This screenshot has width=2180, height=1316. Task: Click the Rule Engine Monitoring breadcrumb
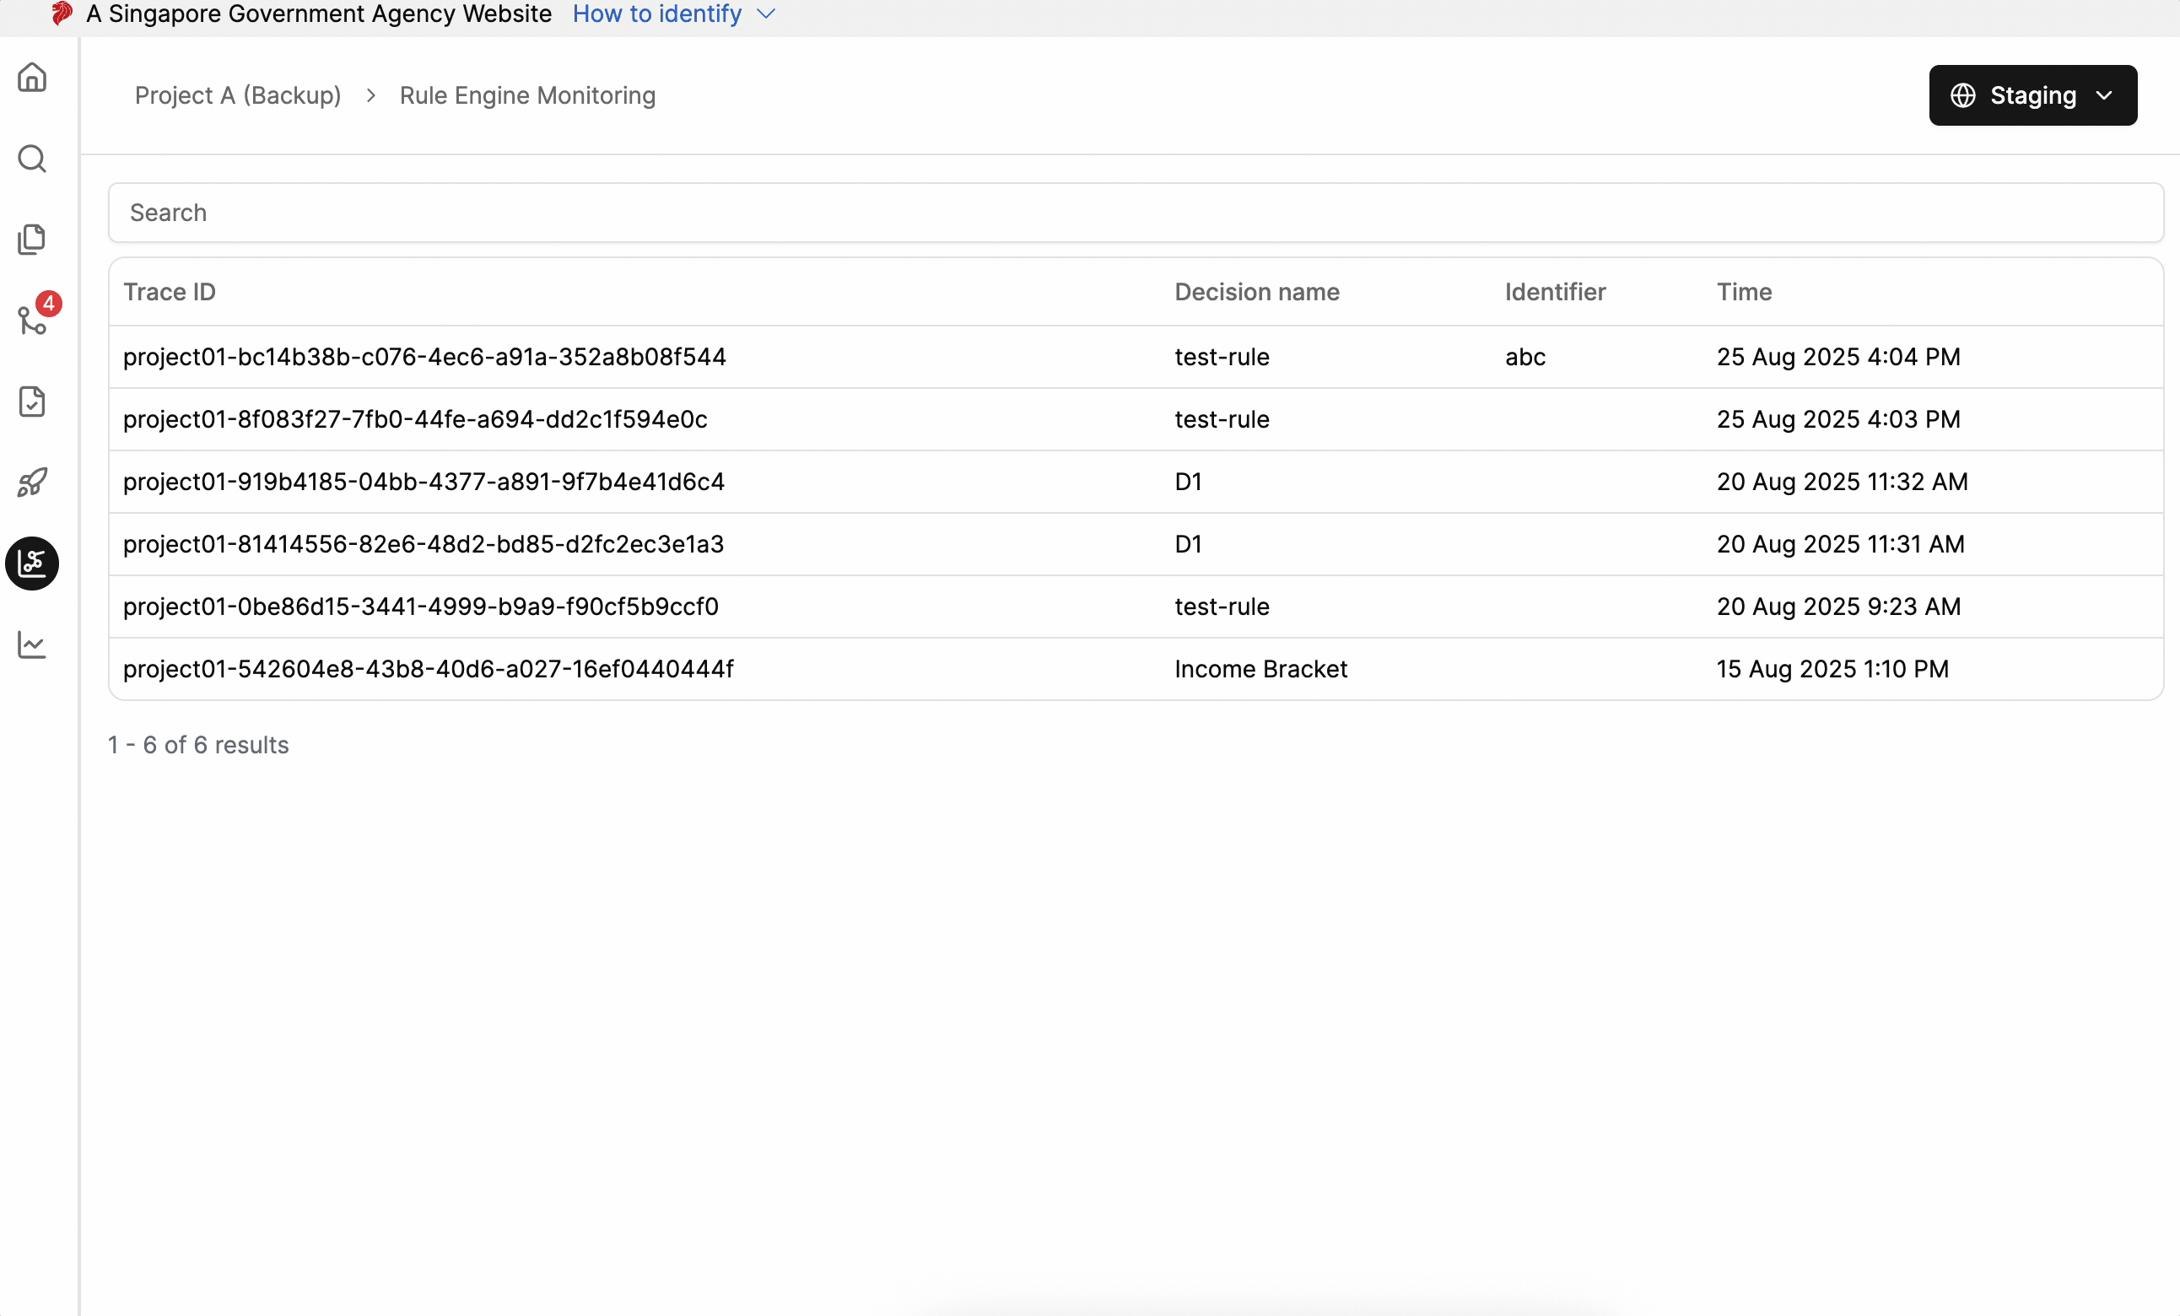pyautogui.click(x=527, y=95)
